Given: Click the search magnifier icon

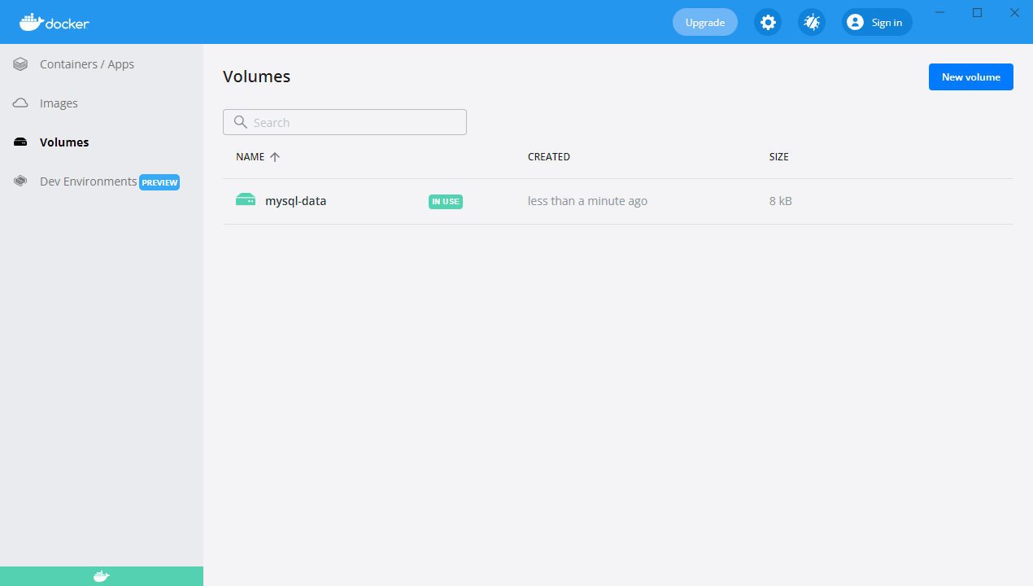Looking at the screenshot, I should 240,122.
